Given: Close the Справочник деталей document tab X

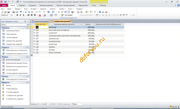Looking at the screenshot, I should (178, 21).
